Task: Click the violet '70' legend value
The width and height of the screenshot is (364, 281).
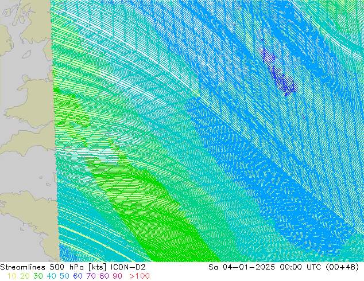Action: [91, 276]
